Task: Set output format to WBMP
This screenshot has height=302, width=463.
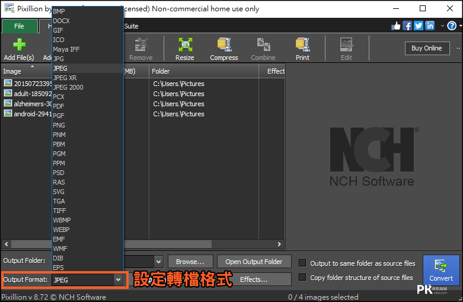Action: click(88, 220)
